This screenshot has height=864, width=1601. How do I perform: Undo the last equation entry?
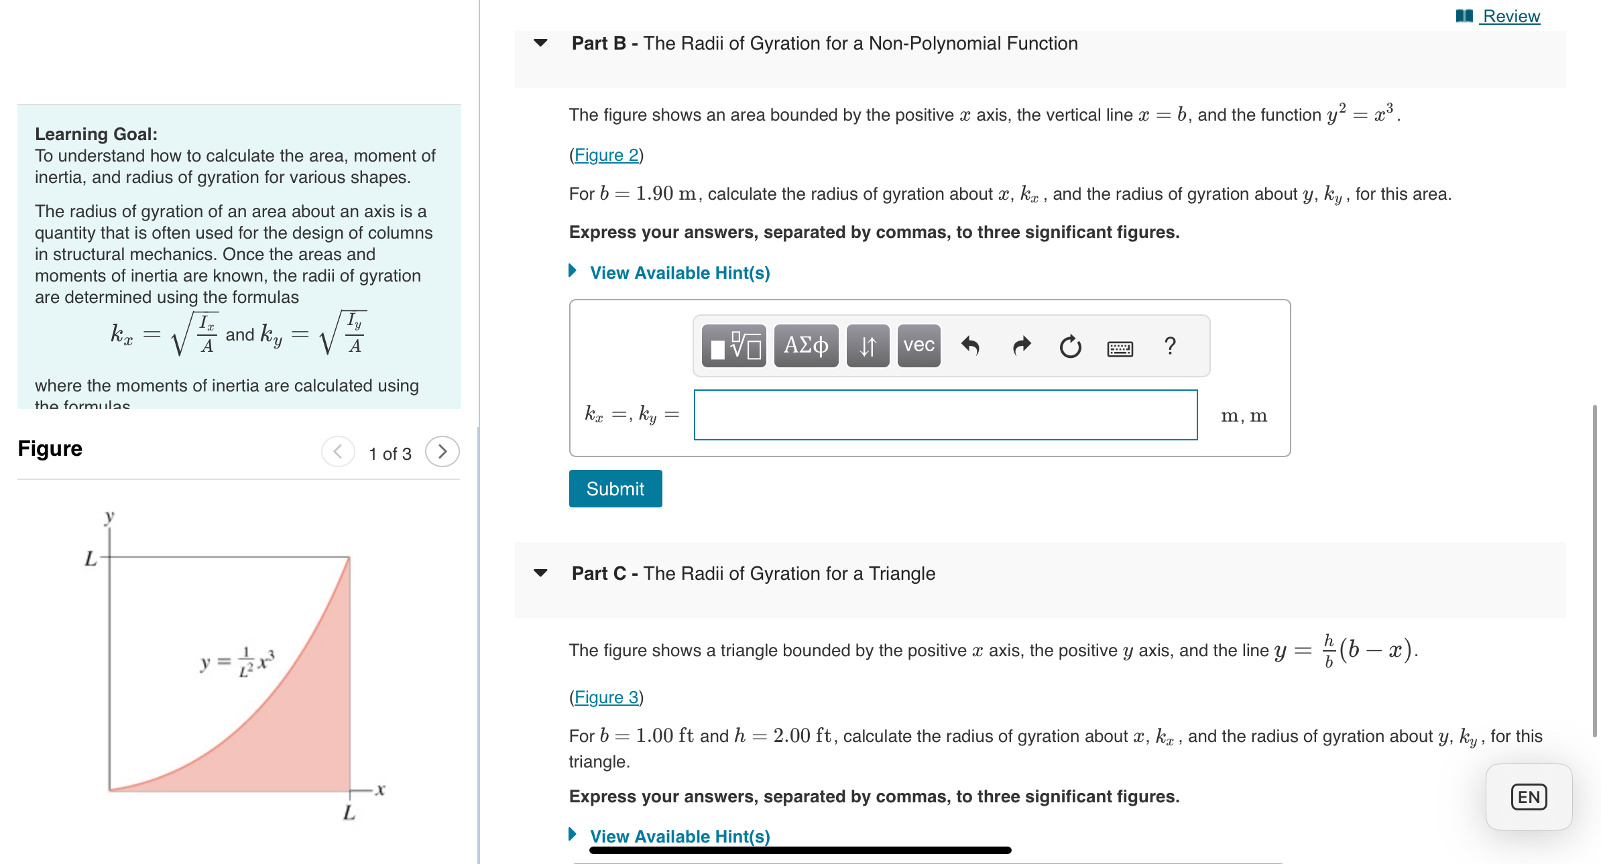click(x=971, y=346)
